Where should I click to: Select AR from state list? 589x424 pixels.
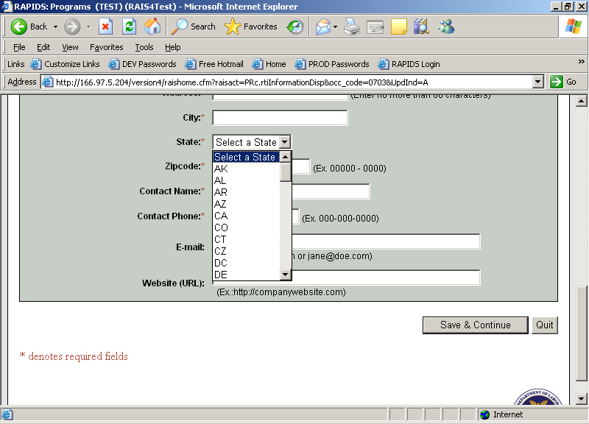click(247, 192)
